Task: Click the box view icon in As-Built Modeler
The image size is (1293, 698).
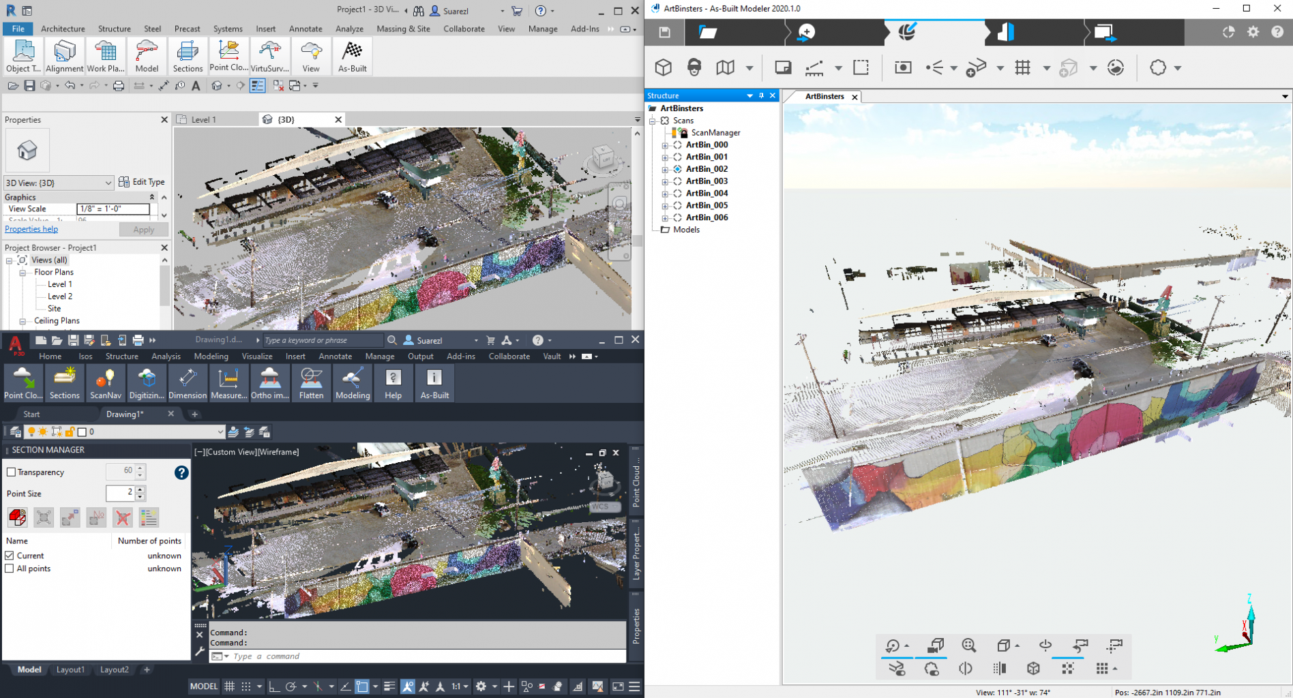Action: click(663, 67)
